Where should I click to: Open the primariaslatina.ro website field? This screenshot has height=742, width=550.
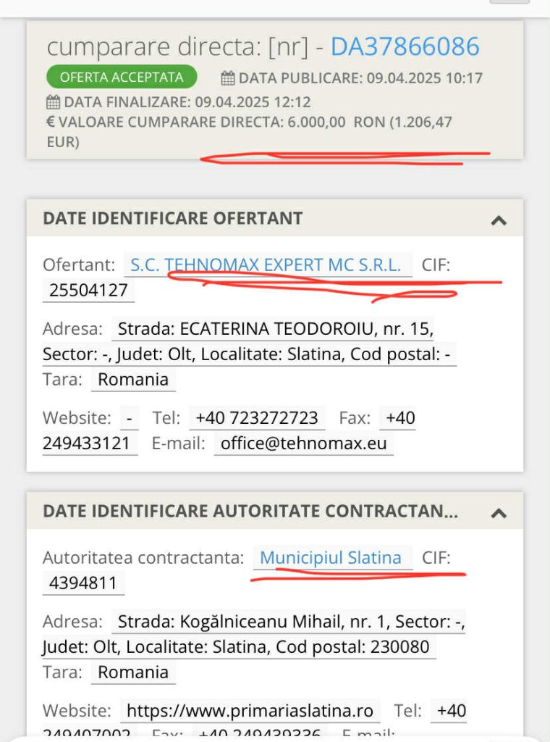pyautogui.click(x=250, y=711)
